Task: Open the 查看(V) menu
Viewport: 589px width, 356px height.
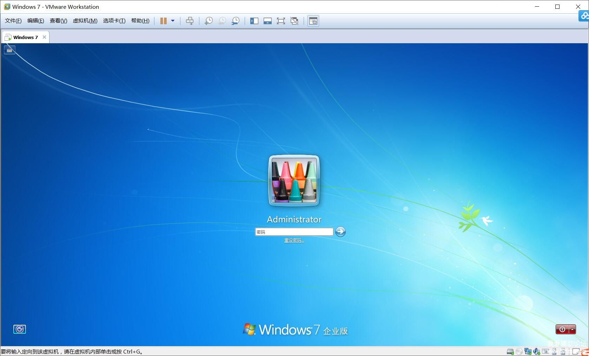Action: (58, 21)
